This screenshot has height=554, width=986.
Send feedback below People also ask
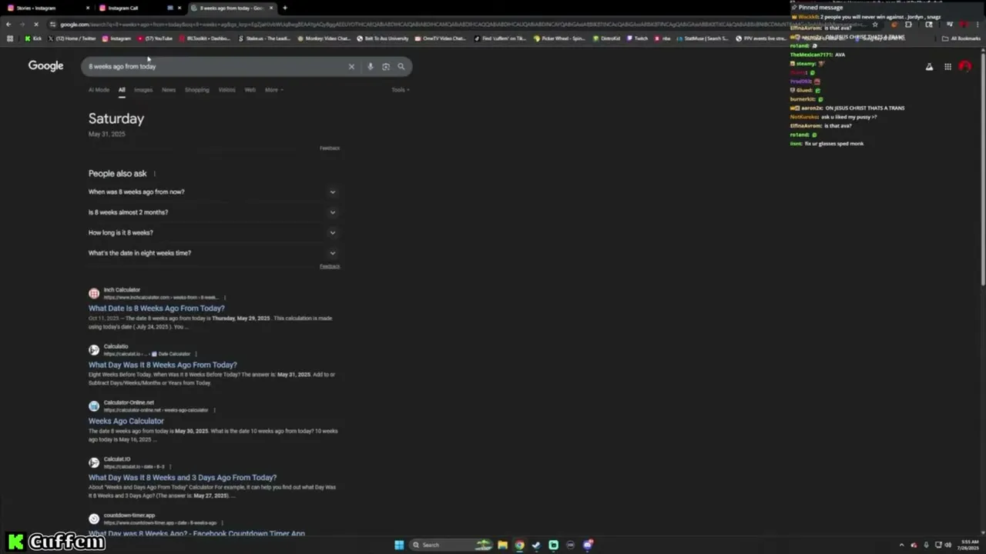[x=330, y=266]
